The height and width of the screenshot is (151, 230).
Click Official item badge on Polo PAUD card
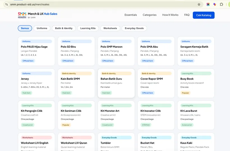28,61
